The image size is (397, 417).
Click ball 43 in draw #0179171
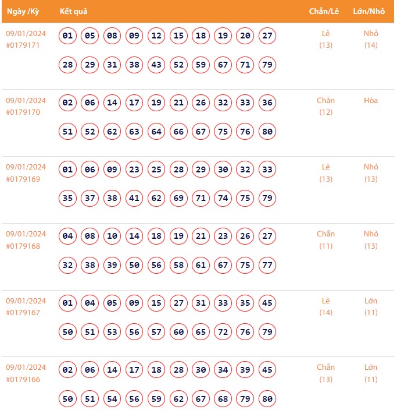[156, 65]
